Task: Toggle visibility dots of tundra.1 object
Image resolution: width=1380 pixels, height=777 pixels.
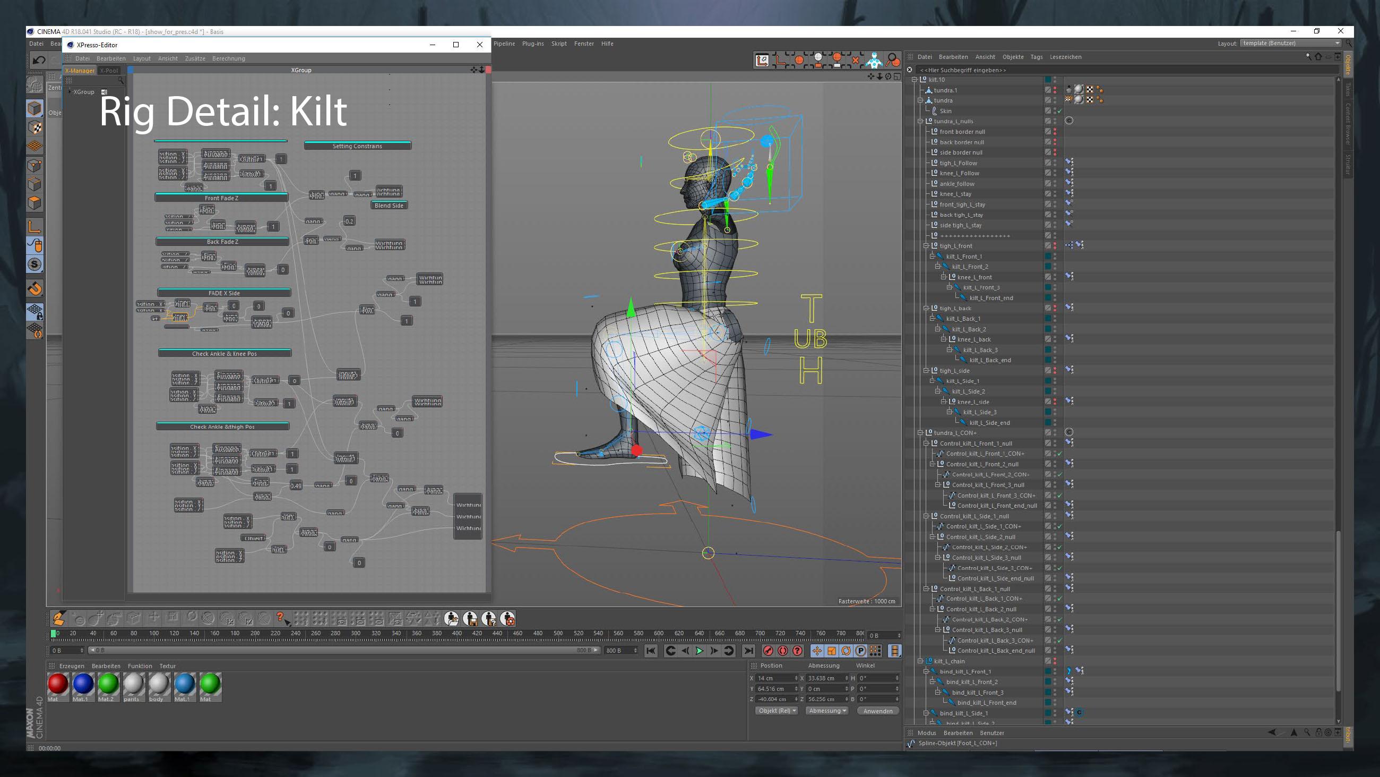Action: (1055, 90)
